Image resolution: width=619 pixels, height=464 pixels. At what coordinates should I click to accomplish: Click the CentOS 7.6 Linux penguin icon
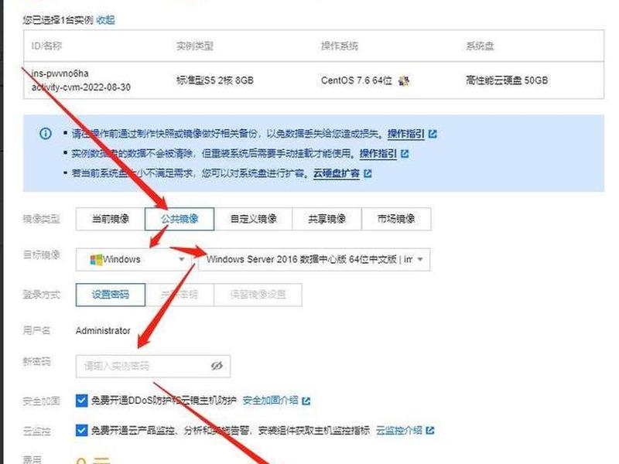[403, 81]
